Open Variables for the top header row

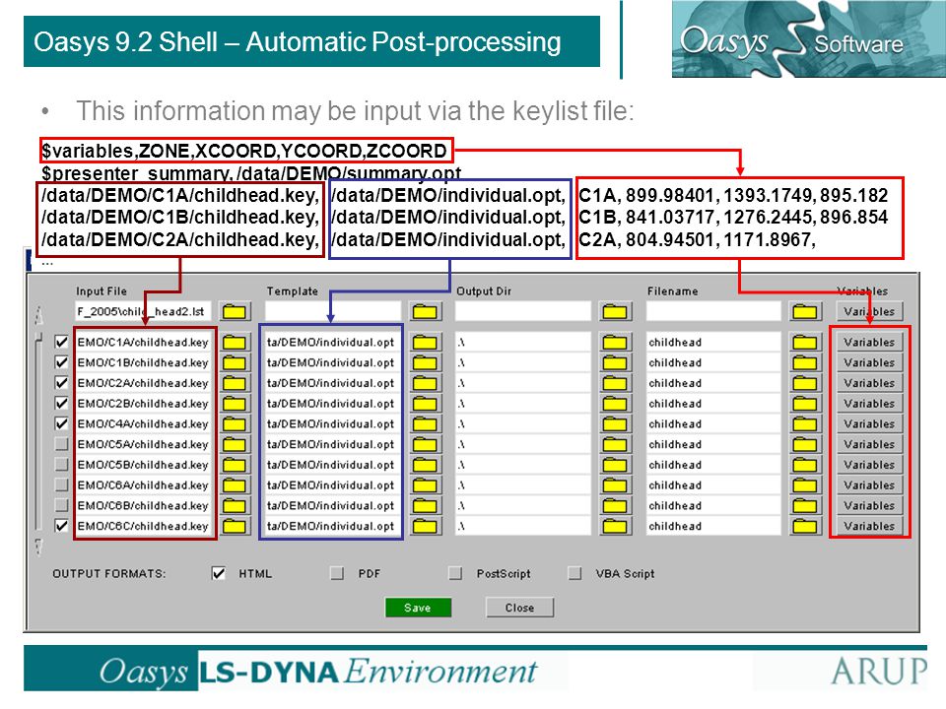click(869, 312)
